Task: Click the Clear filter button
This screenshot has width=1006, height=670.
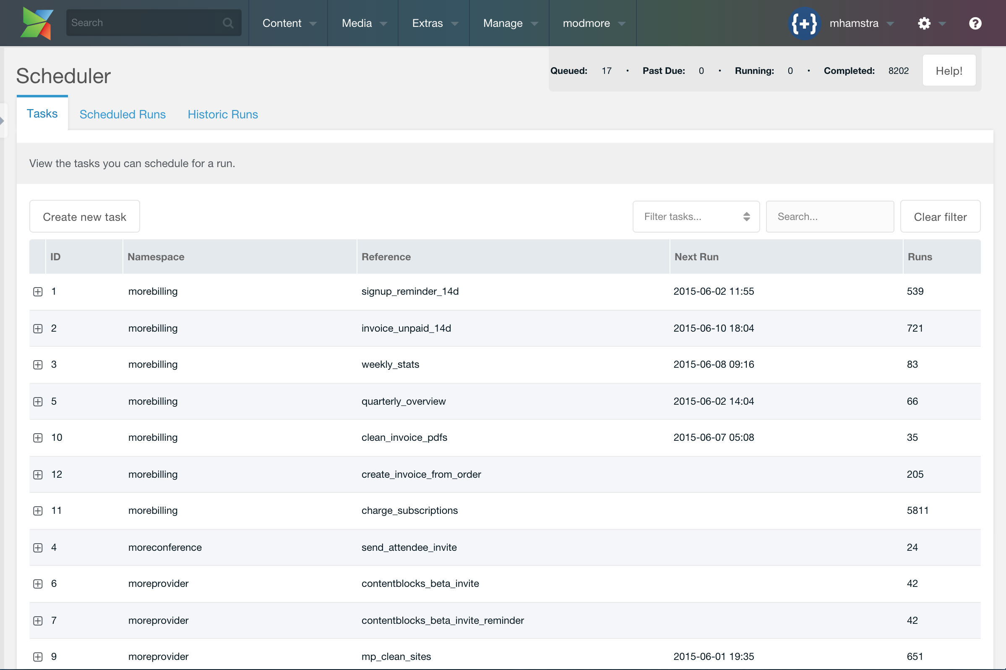Action: pos(940,217)
